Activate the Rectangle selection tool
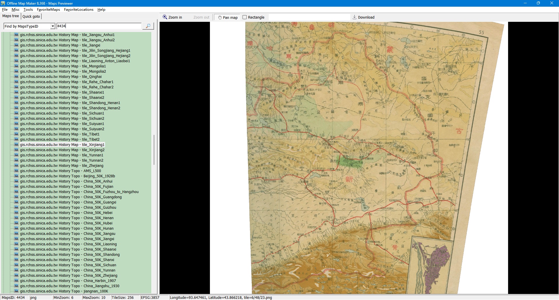The height and width of the screenshot is (300, 559). point(253,17)
